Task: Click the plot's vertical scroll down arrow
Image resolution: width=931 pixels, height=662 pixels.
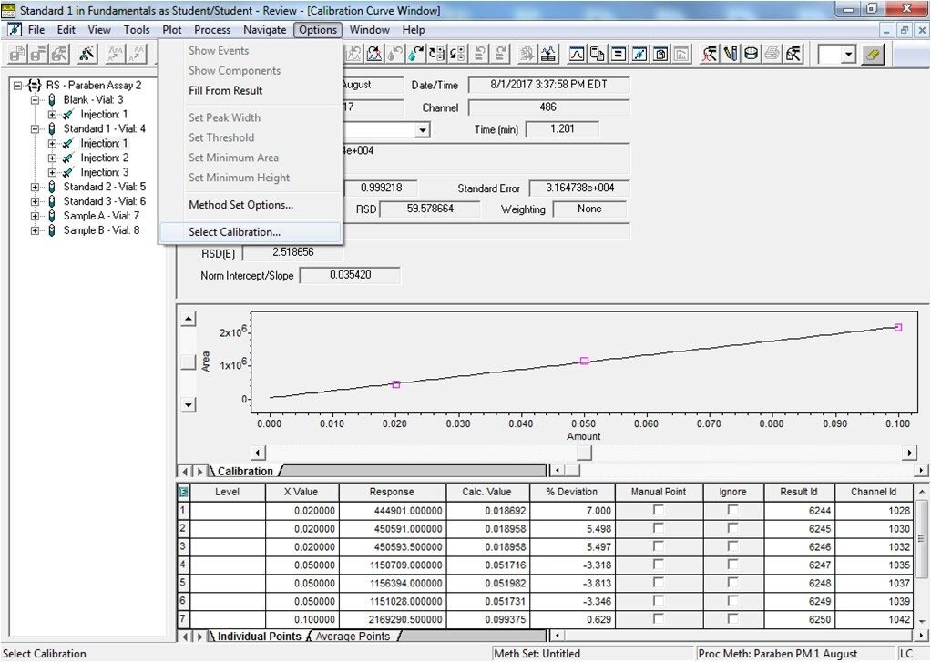Action: (189, 405)
